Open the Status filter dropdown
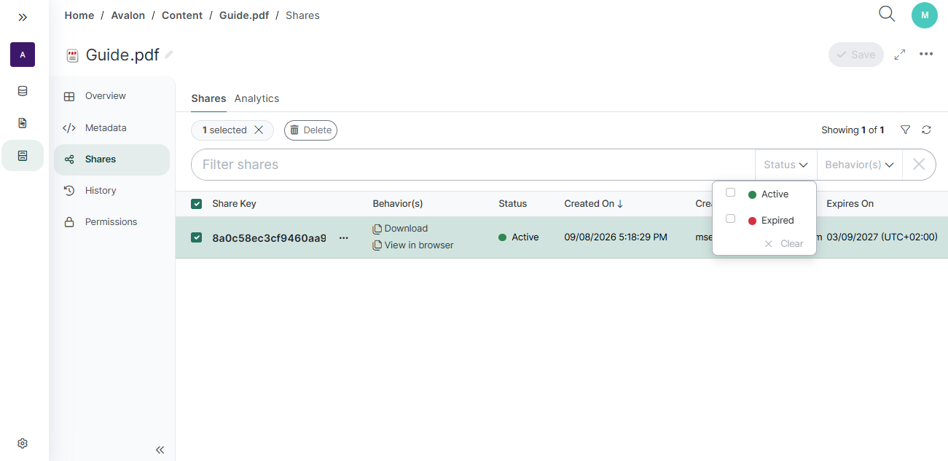 (x=786, y=165)
